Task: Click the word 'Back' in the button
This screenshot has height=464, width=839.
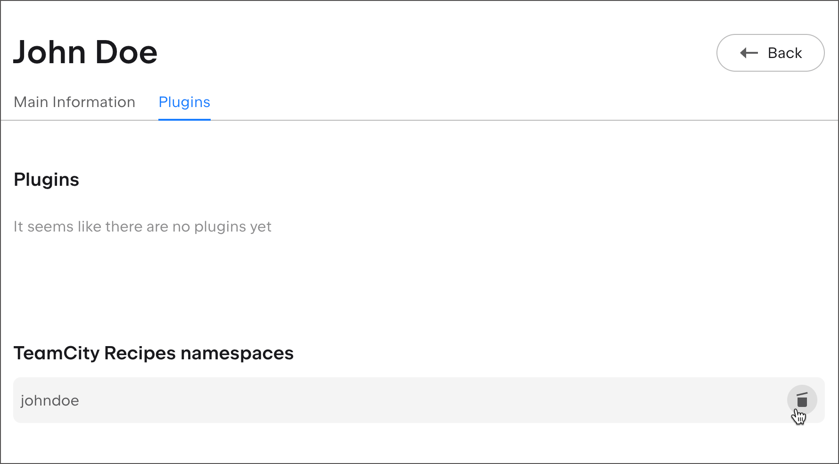Action: 785,53
